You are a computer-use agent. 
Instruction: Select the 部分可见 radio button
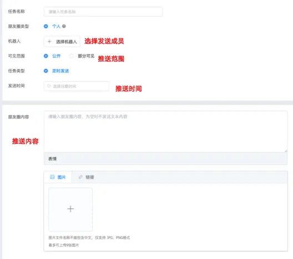coord(72,56)
